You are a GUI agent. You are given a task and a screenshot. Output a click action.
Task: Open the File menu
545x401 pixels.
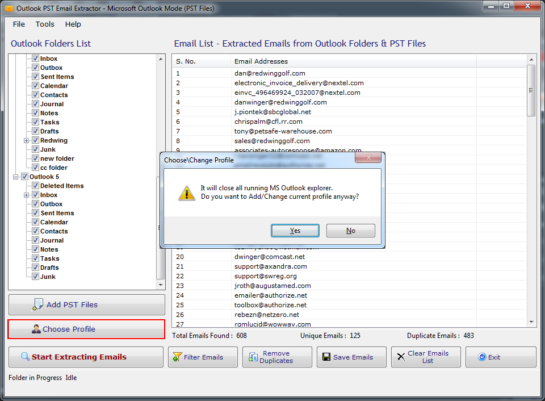click(x=19, y=24)
